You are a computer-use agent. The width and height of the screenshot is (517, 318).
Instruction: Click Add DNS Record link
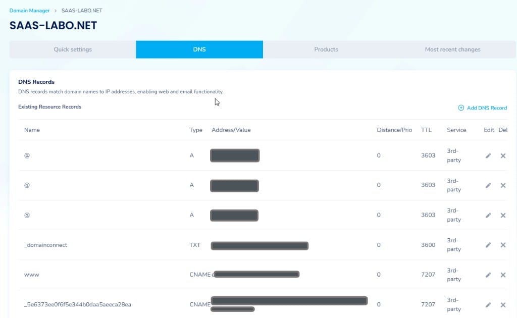[482, 108]
